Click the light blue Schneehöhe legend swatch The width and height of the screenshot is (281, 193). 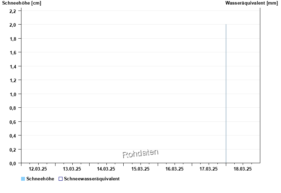point(23,179)
